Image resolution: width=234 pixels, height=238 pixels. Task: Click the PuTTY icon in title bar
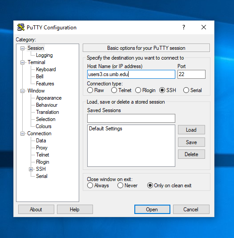click(x=21, y=27)
